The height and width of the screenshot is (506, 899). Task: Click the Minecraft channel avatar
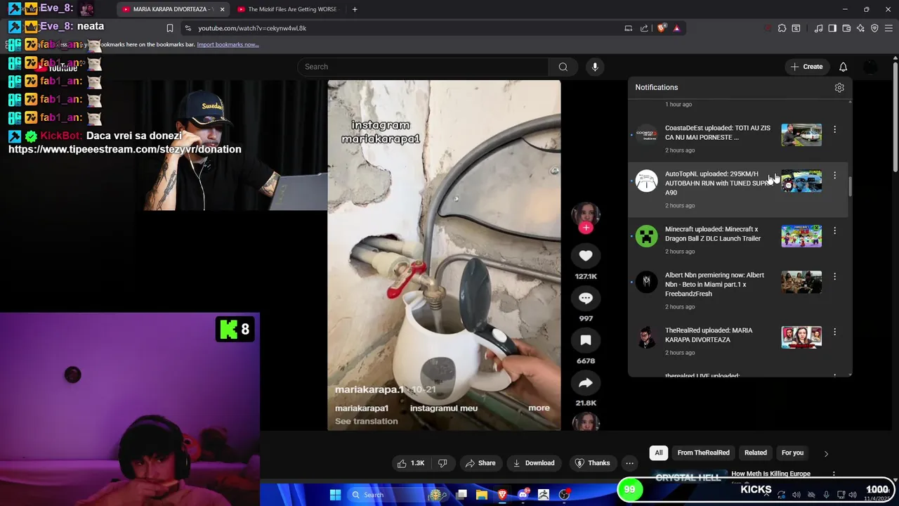click(647, 236)
